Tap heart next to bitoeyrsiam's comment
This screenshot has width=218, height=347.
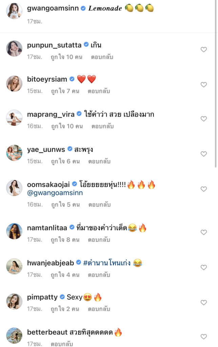pyautogui.click(x=203, y=85)
